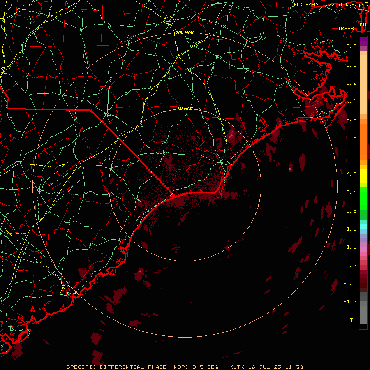This screenshot has width=370, height=370.
Task: Click the 0.2 value on the color scale
Action: [x=351, y=266]
